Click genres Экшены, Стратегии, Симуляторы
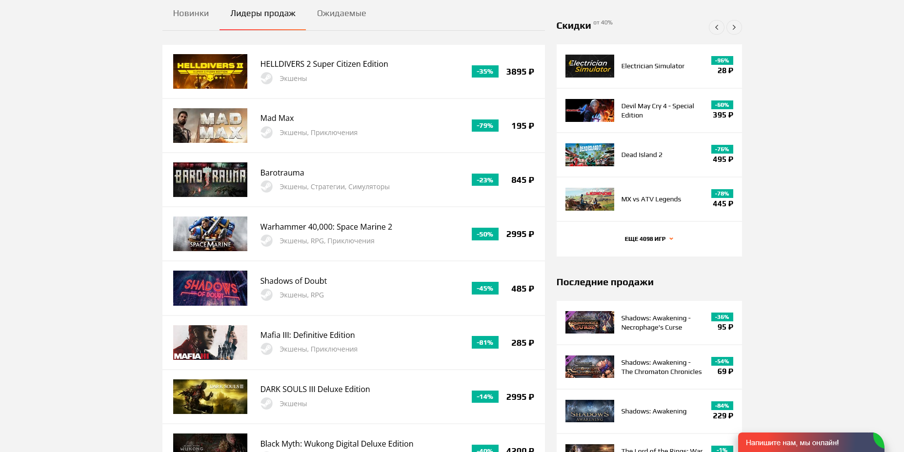 334,187
